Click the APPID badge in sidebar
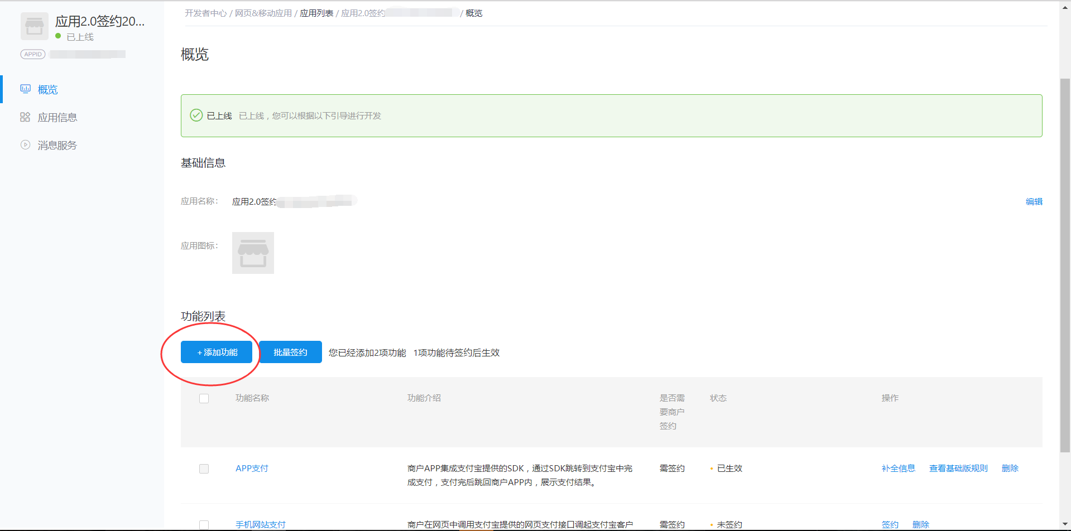Viewport: 1071px width, 531px height. [x=33, y=54]
